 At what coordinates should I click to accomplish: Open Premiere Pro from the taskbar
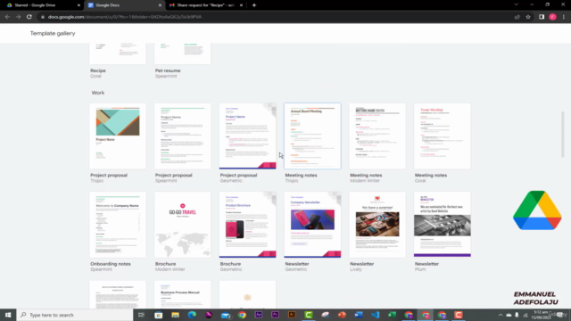coord(276,315)
